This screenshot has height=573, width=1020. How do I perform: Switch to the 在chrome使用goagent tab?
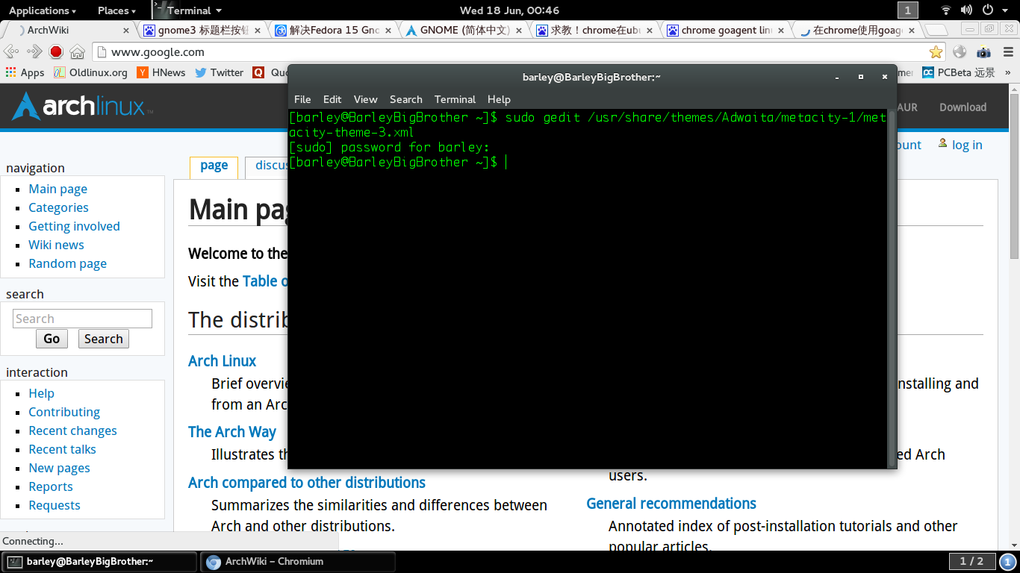(859, 31)
